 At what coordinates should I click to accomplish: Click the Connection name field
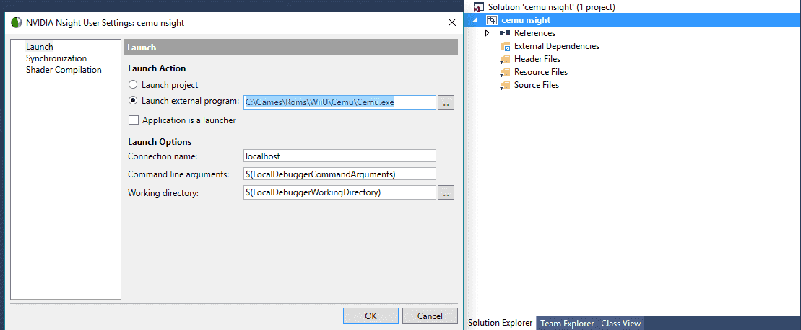click(x=339, y=156)
